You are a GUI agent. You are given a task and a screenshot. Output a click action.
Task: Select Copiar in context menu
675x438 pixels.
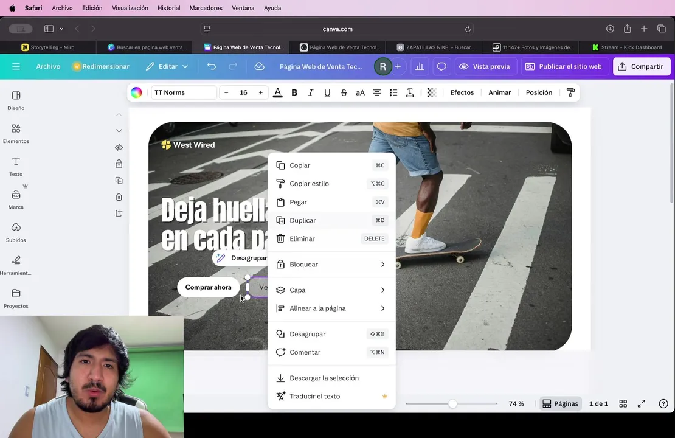pyautogui.click(x=331, y=165)
